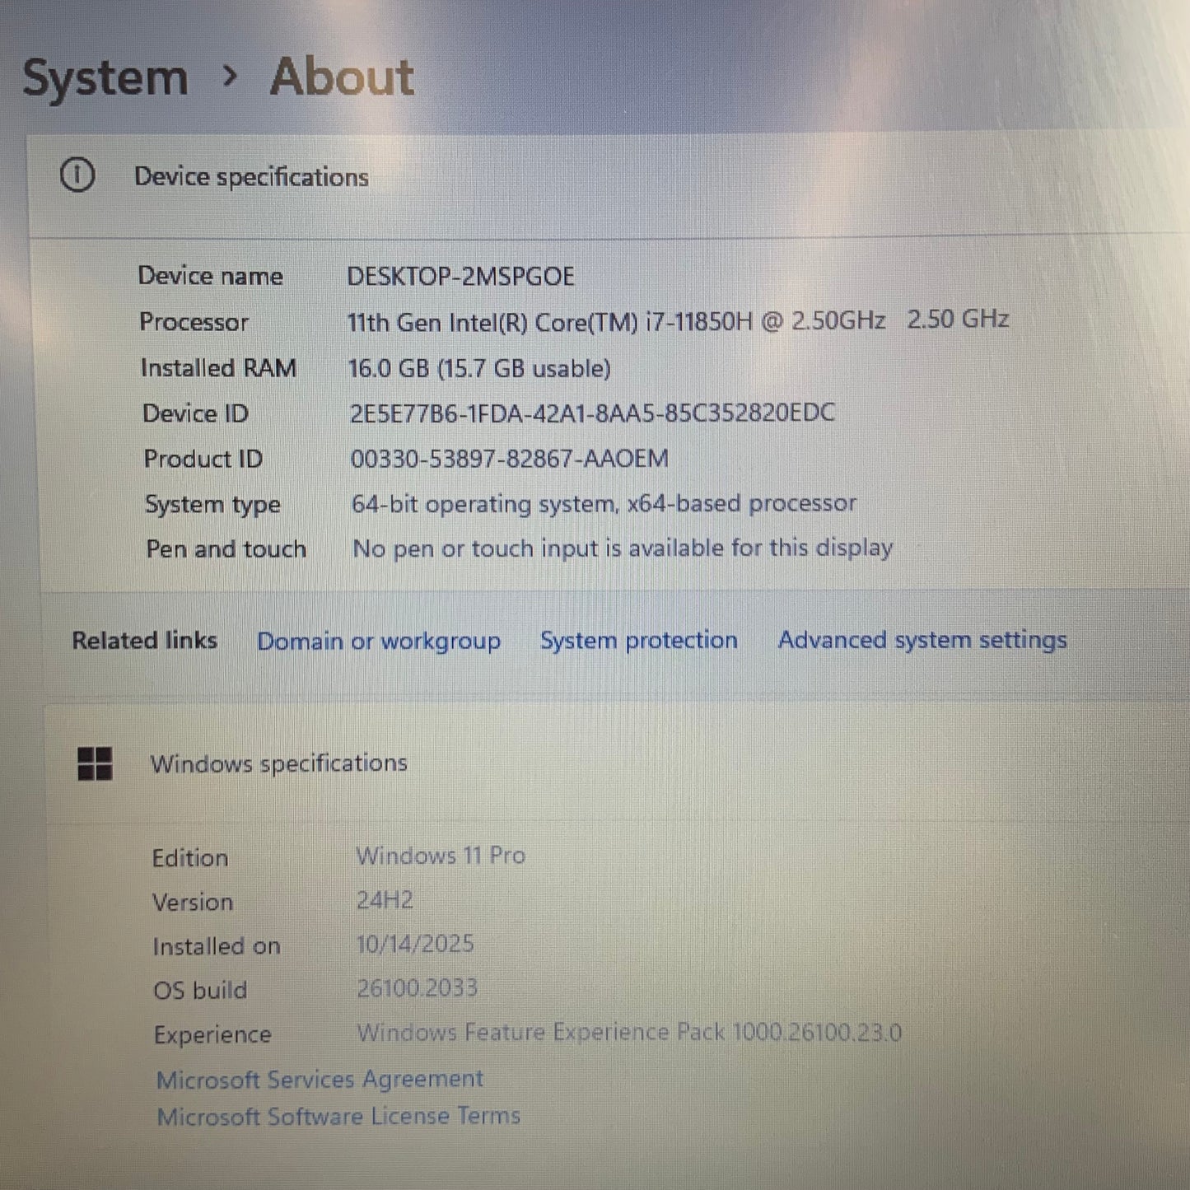Collapse the Windows specifications section
The height and width of the screenshot is (1190, 1190).
(278, 763)
